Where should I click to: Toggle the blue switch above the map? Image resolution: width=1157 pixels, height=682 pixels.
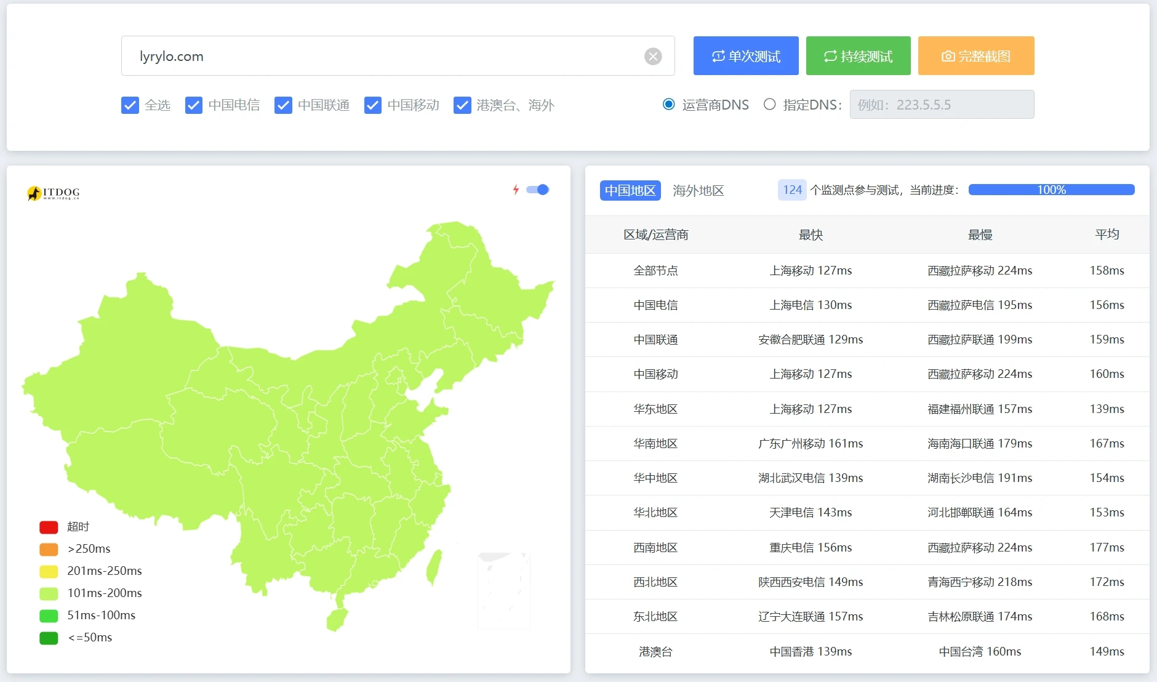[538, 190]
